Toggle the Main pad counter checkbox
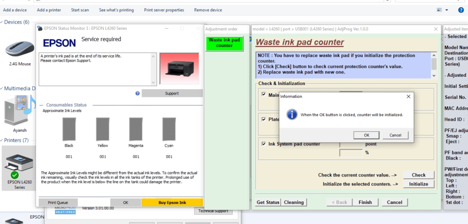This screenshot has width=468, height=224. pyautogui.click(x=264, y=94)
